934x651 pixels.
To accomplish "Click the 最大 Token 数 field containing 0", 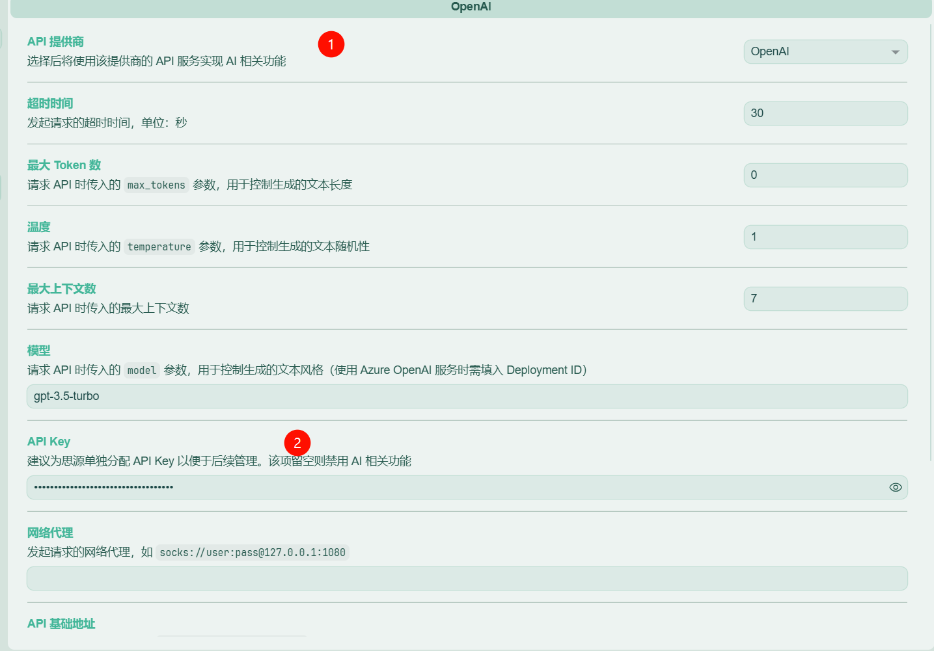I will point(825,175).
